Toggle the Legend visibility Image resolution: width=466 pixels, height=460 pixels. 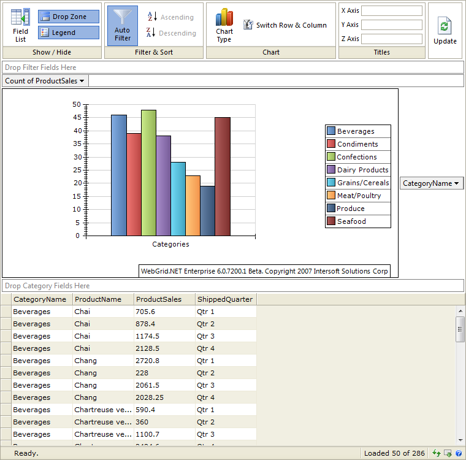point(69,33)
